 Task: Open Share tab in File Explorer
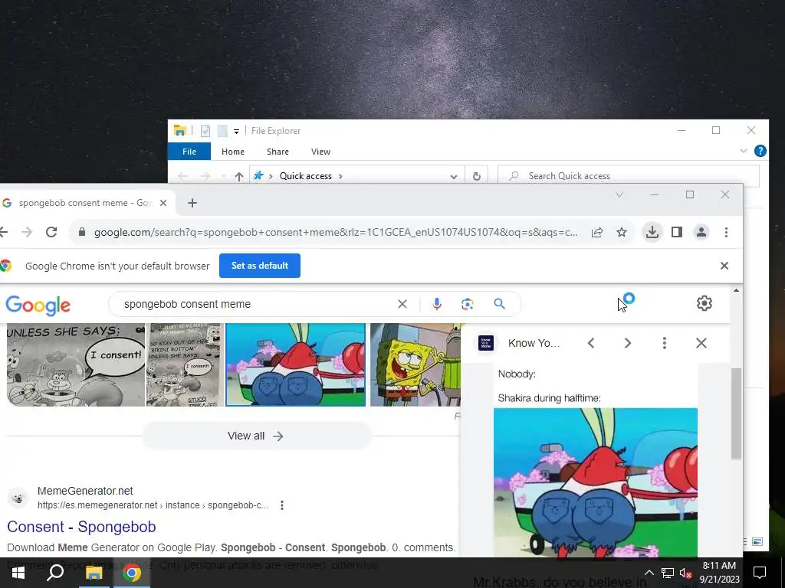pyautogui.click(x=278, y=152)
